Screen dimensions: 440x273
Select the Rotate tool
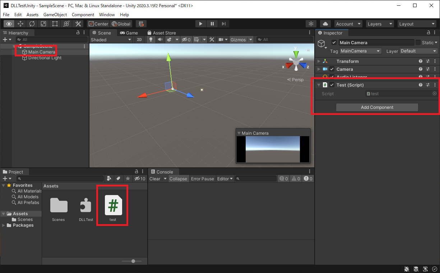click(32, 24)
